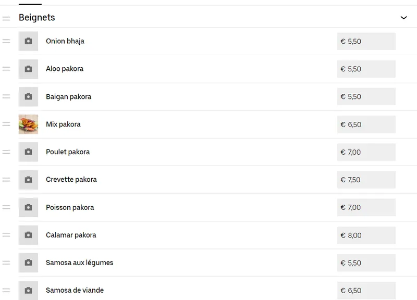This screenshot has height=300, width=417.
Task: Click Baigan pakora's camera placeholder icon
Action: 28,96
